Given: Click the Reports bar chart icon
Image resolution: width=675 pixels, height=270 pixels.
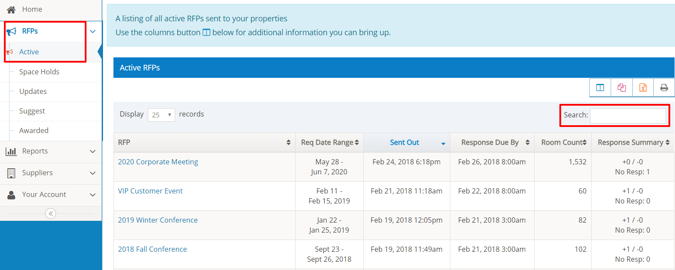Looking at the screenshot, I should coord(11,151).
